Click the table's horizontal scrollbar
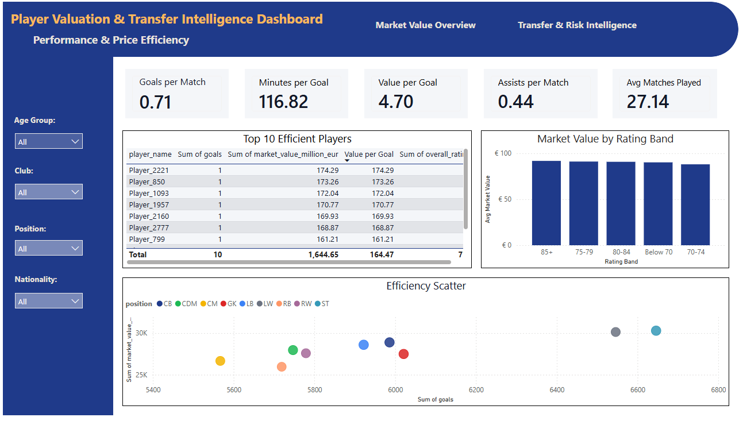This screenshot has height=421, width=743. tap(288, 262)
